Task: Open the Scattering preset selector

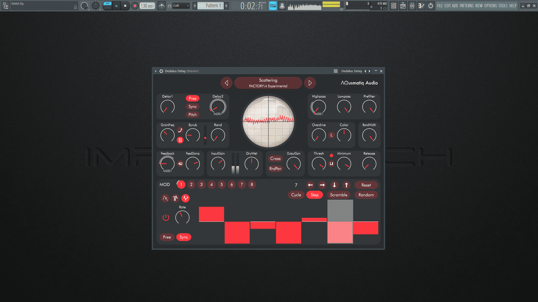Action: point(268,83)
